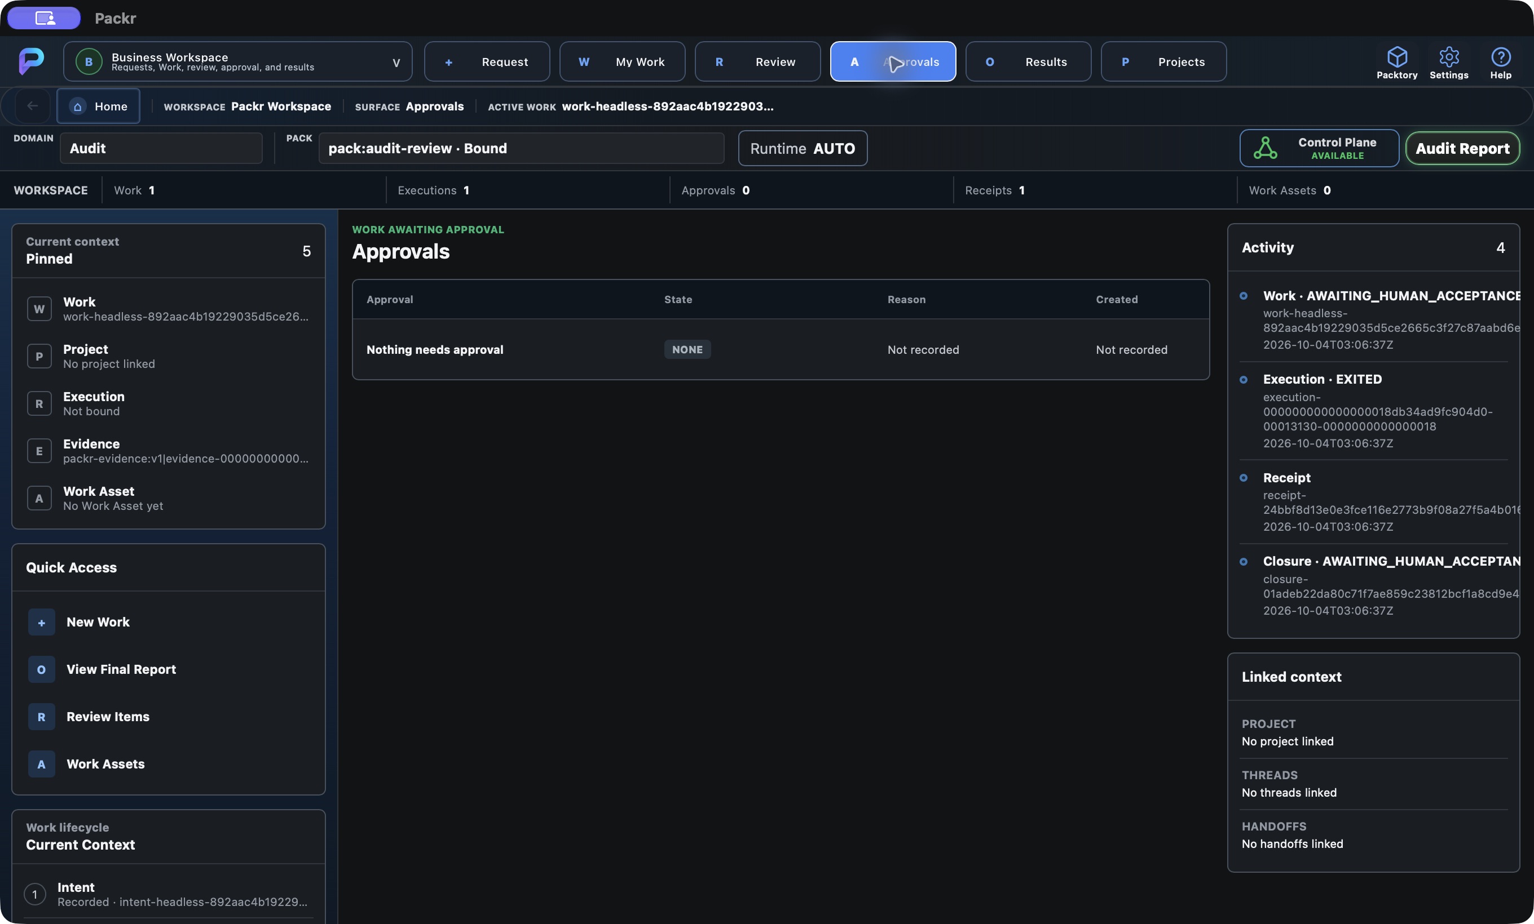Open the Domain Audit field
Image resolution: width=1534 pixels, height=924 pixels.
point(161,148)
